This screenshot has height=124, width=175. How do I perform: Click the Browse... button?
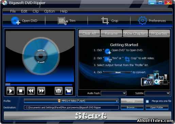[x=132, y=107]
